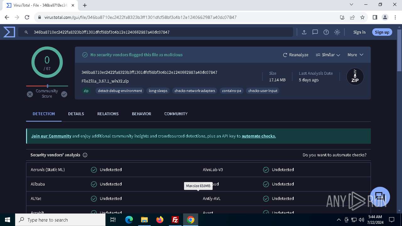Click the browser back arrow
Screen dimensions: 402x226
pyautogui.click(x=7, y=17)
